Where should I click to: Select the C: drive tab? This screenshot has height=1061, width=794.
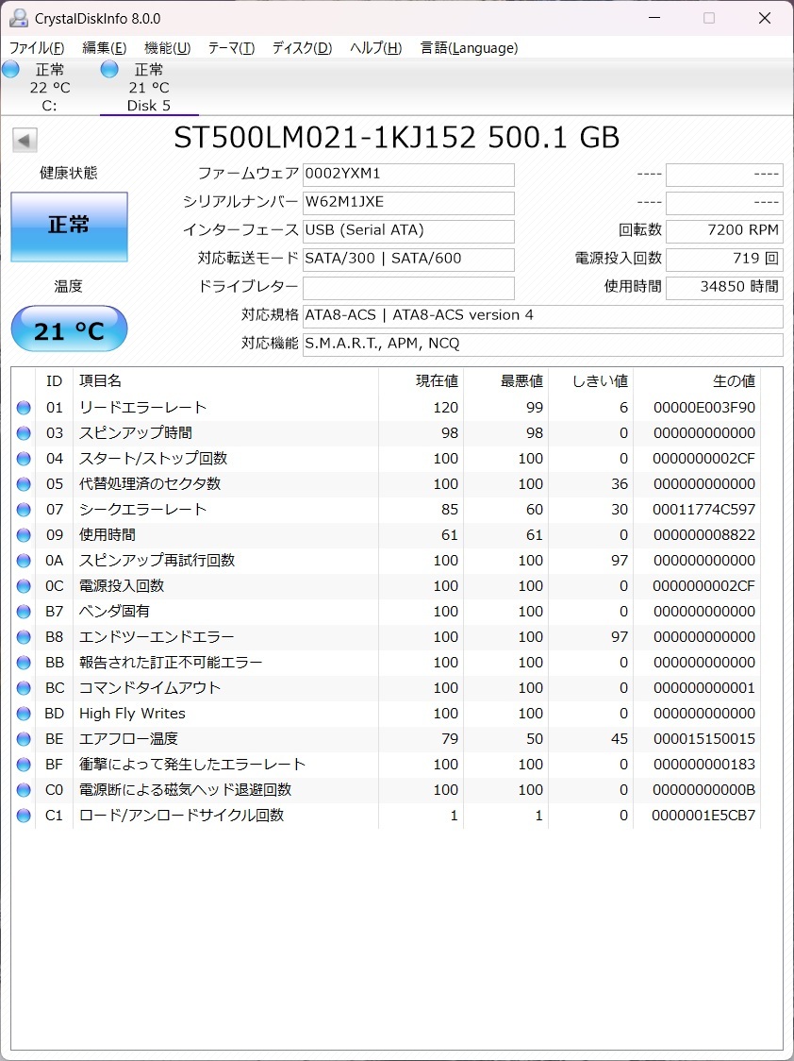(50, 87)
